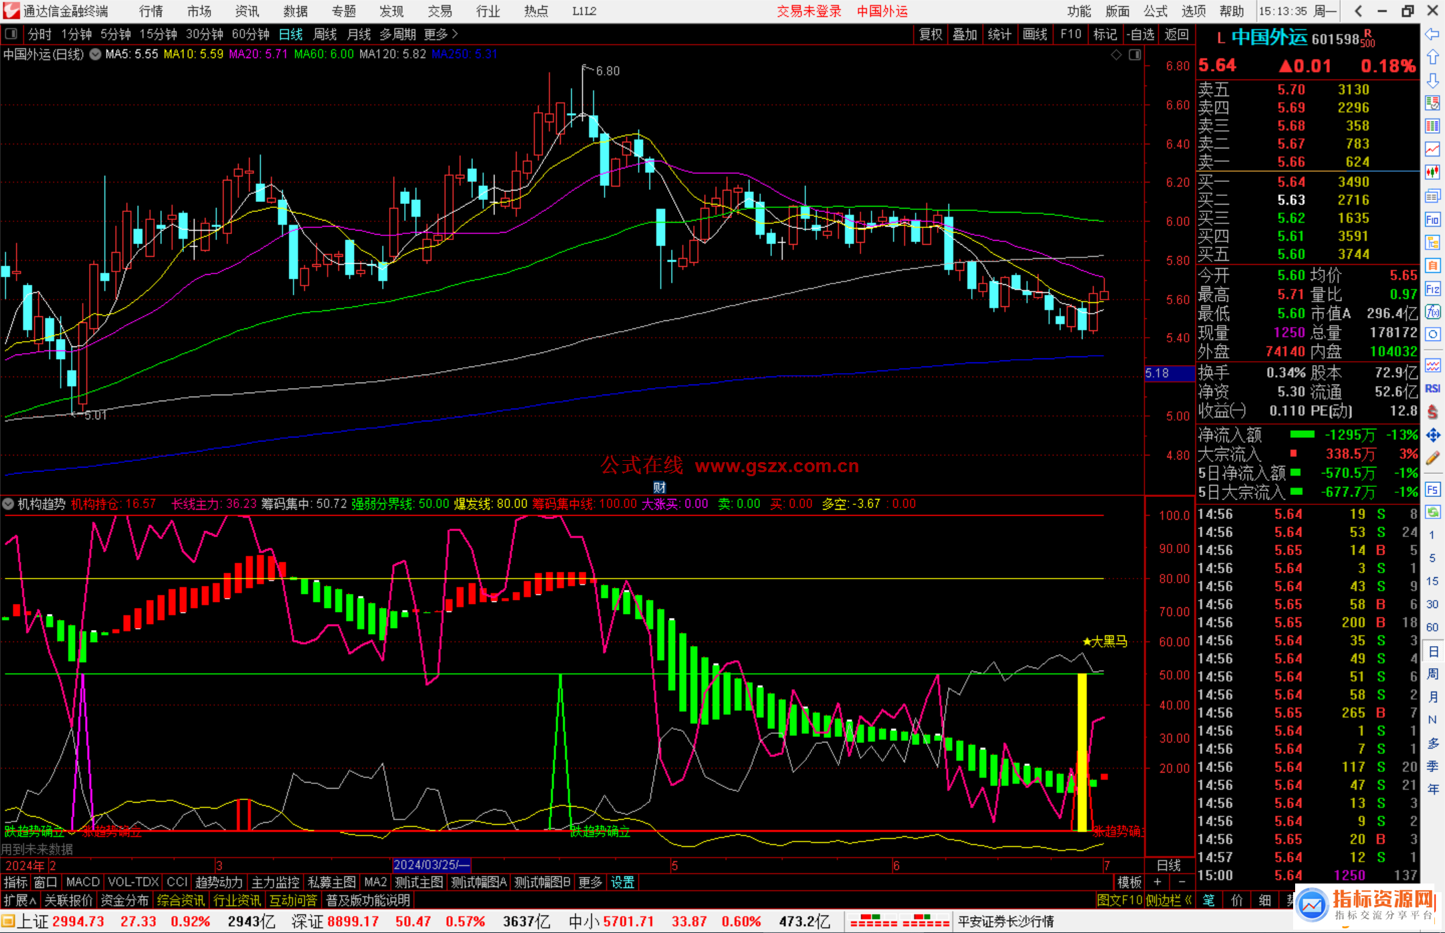The image size is (1445, 933).
Task: Click the down arrow icon in right sidebar
Action: [x=1432, y=80]
